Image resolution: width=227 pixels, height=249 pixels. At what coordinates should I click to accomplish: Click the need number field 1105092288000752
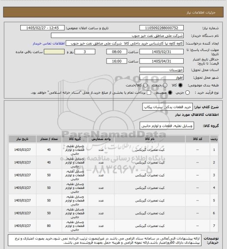[x=162, y=28]
